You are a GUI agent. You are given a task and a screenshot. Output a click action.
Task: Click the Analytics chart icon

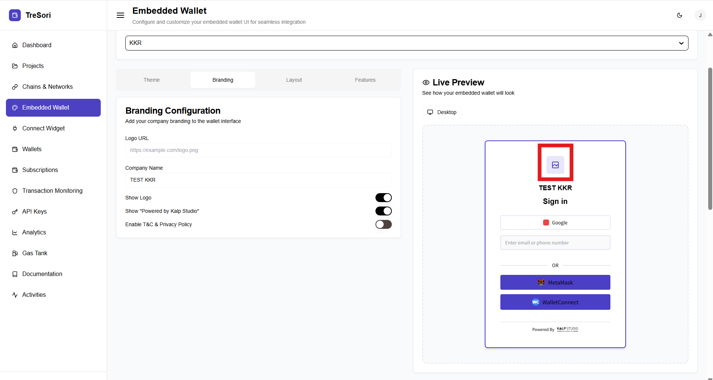[15, 233]
